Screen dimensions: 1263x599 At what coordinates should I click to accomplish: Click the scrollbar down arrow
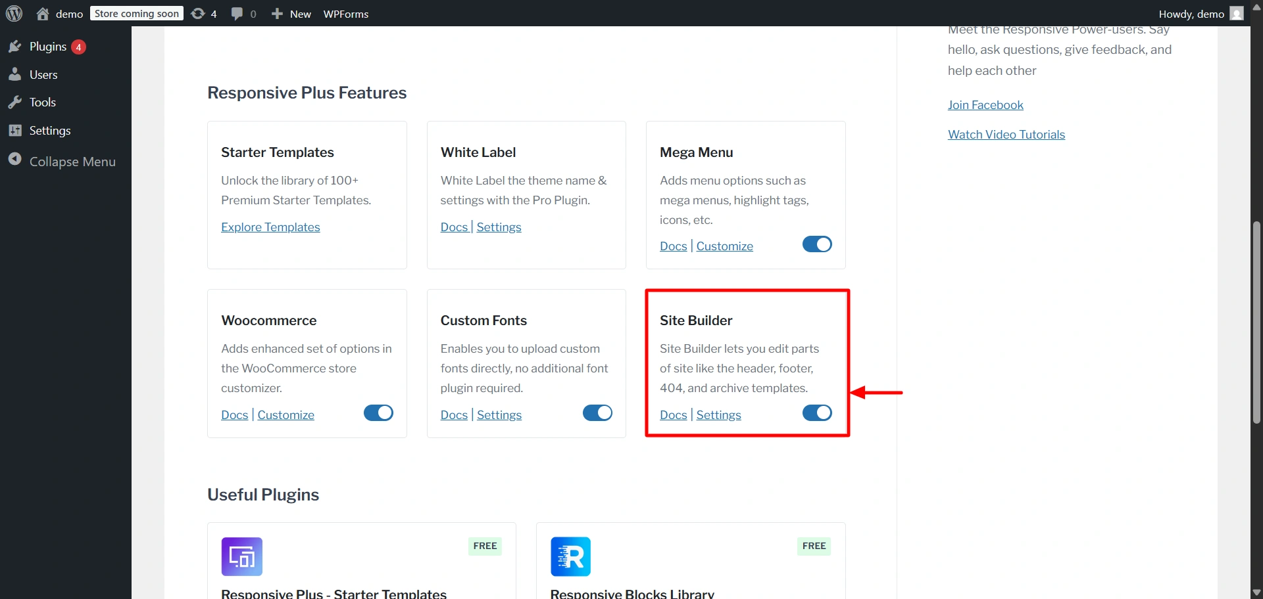tap(1256, 592)
